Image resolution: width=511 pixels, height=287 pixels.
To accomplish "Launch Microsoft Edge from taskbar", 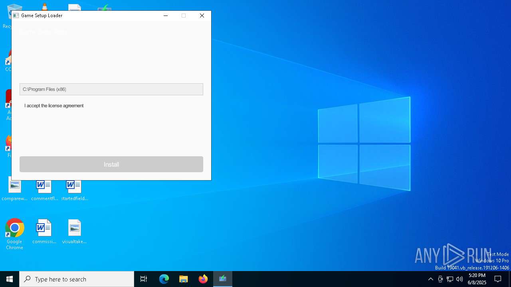I will click(x=164, y=279).
